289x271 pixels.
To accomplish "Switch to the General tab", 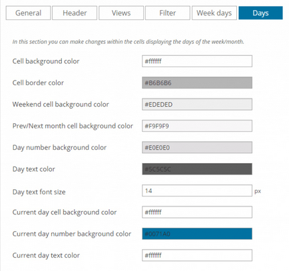I will pyautogui.click(x=28, y=13).
